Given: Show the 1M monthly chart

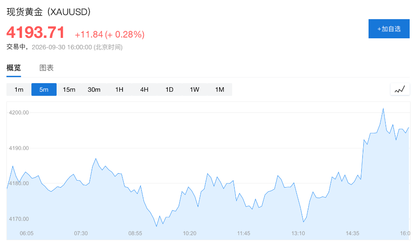Looking at the screenshot, I should [x=219, y=89].
